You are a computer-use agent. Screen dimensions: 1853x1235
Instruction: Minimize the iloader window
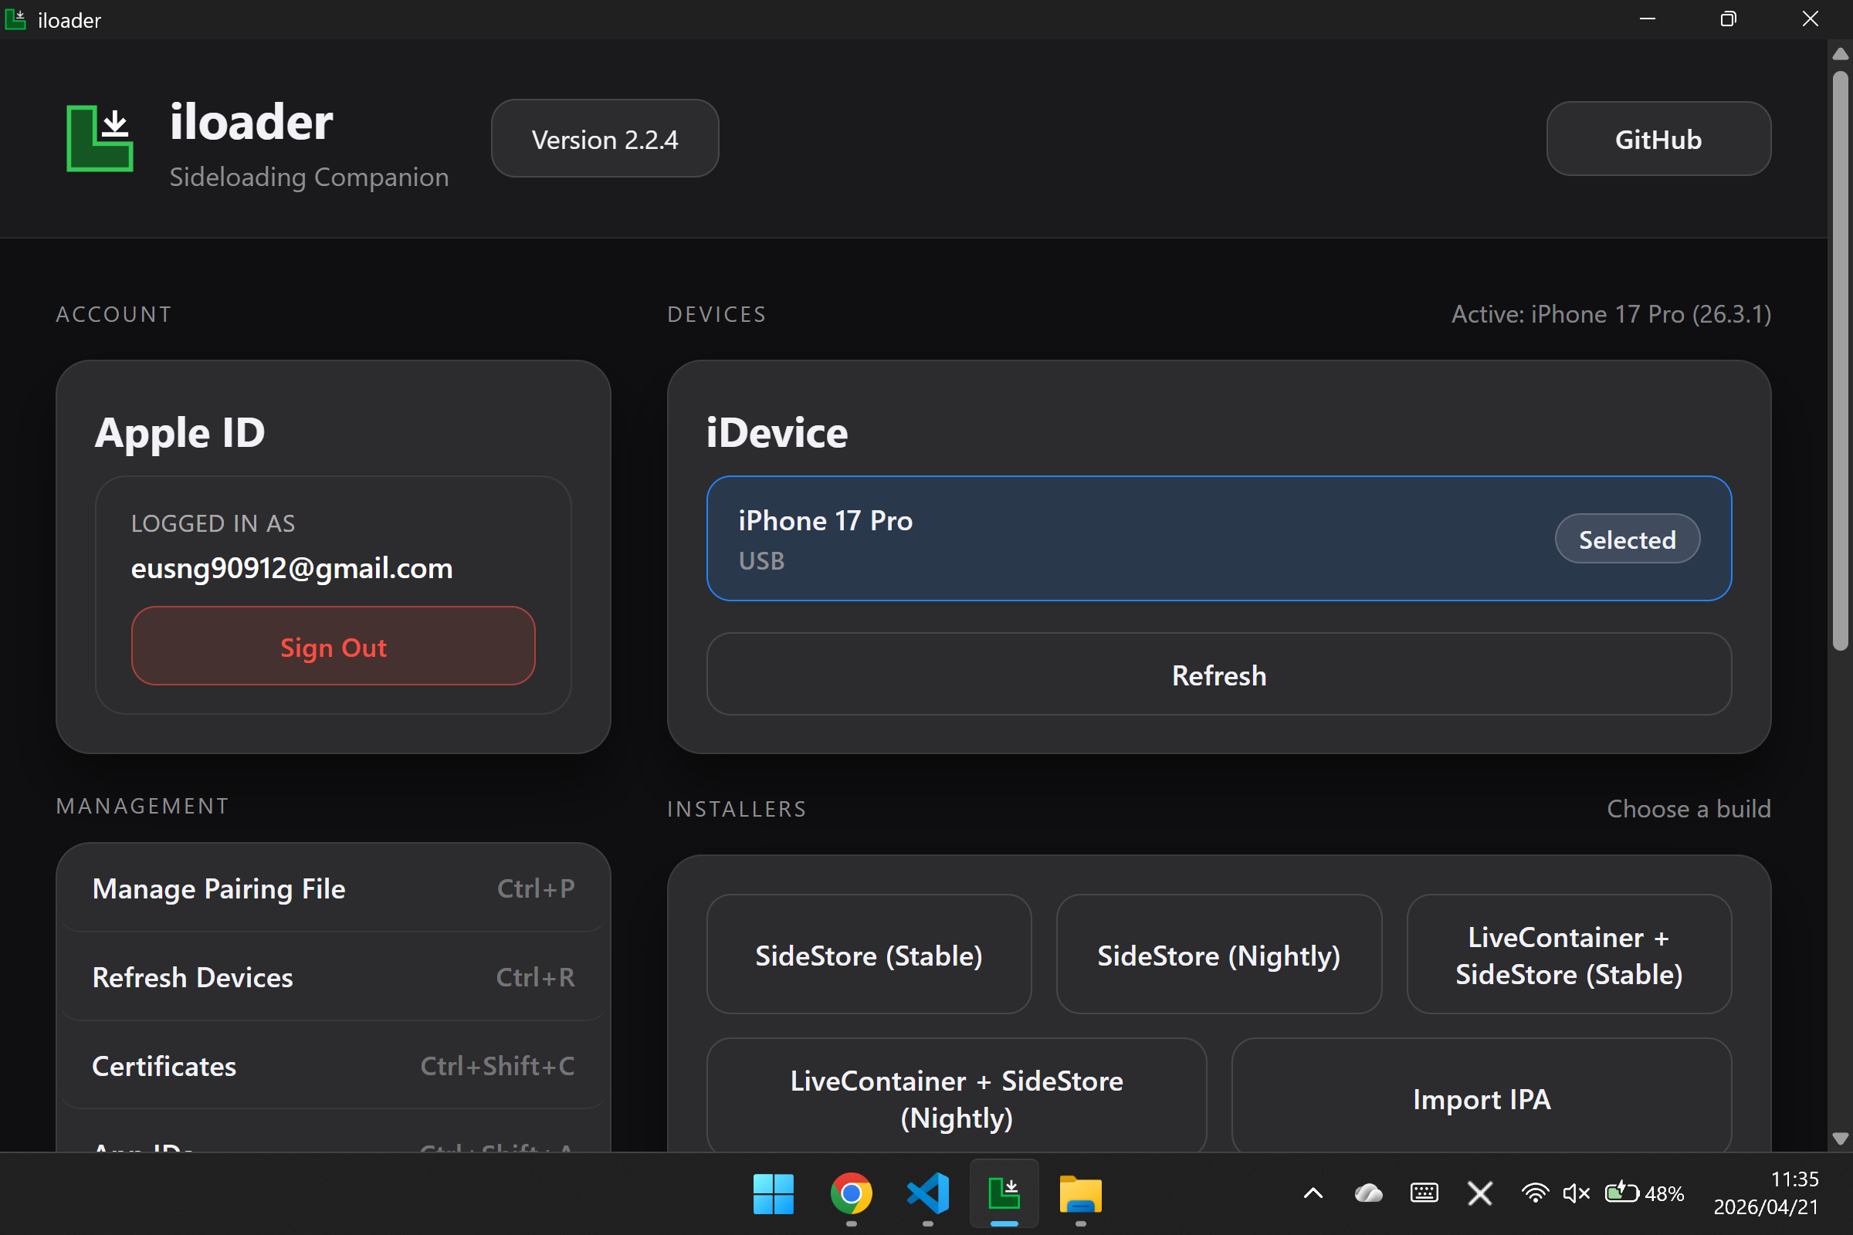tap(1647, 19)
